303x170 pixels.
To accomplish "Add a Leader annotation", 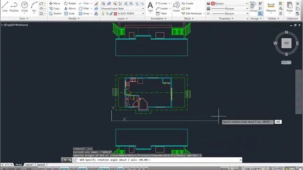I will pos(162,8).
